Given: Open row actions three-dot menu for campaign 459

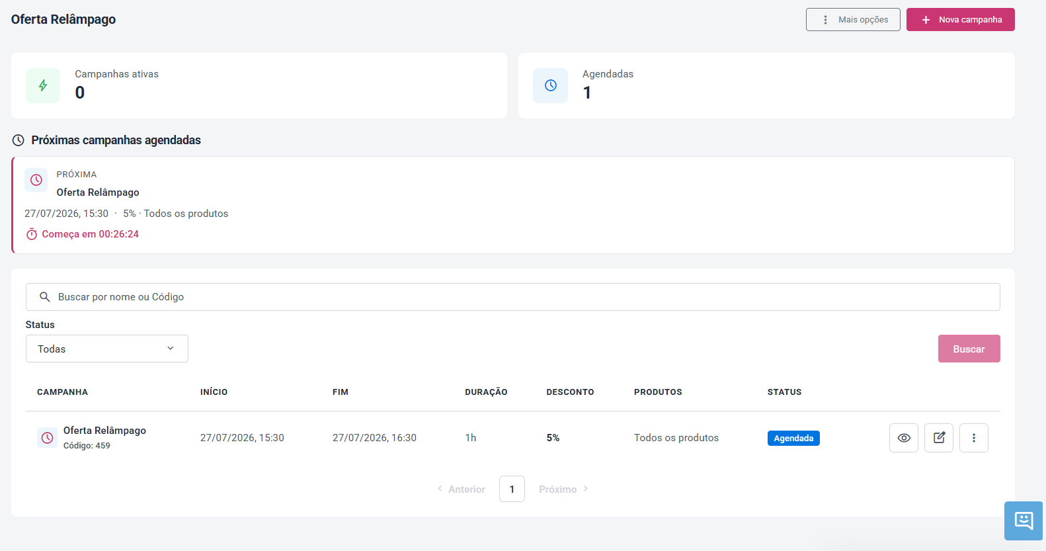Looking at the screenshot, I should tap(974, 438).
